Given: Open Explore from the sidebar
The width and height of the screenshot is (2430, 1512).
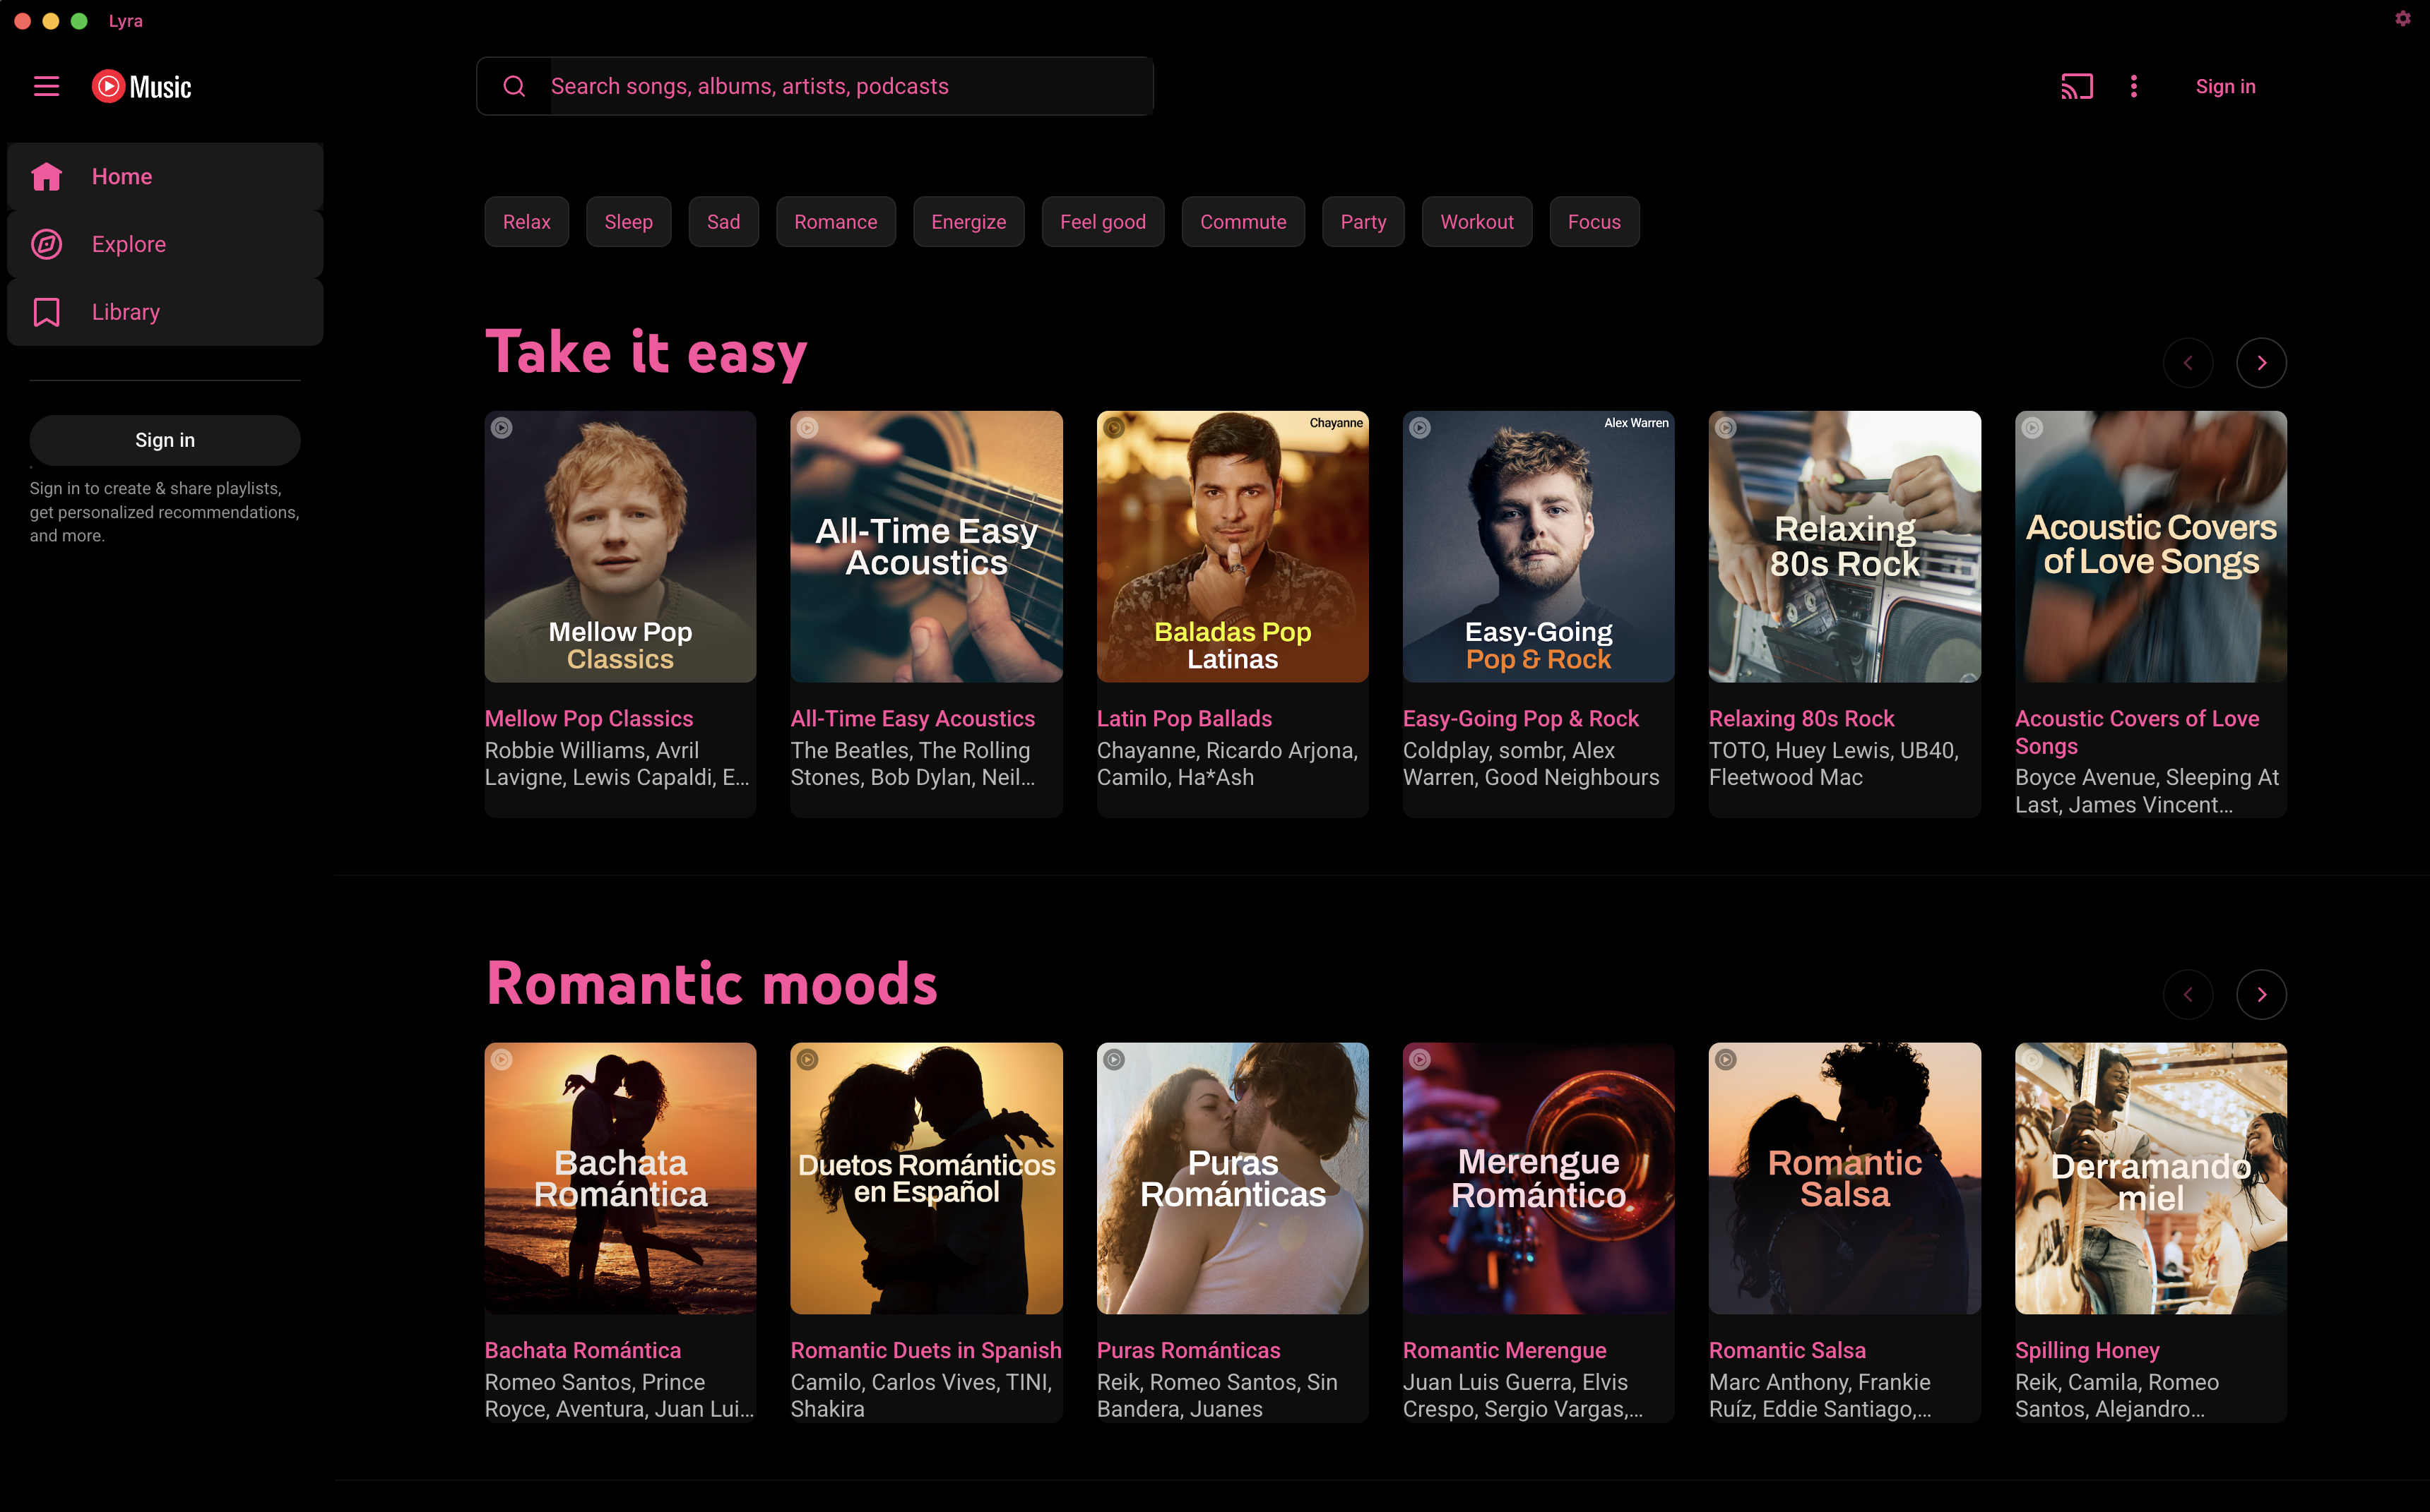Looking at the screenshot, I should [128, 243].
